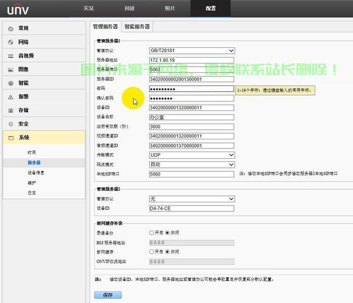Click the 服务器地址 field 172.1.80.19

191,60
